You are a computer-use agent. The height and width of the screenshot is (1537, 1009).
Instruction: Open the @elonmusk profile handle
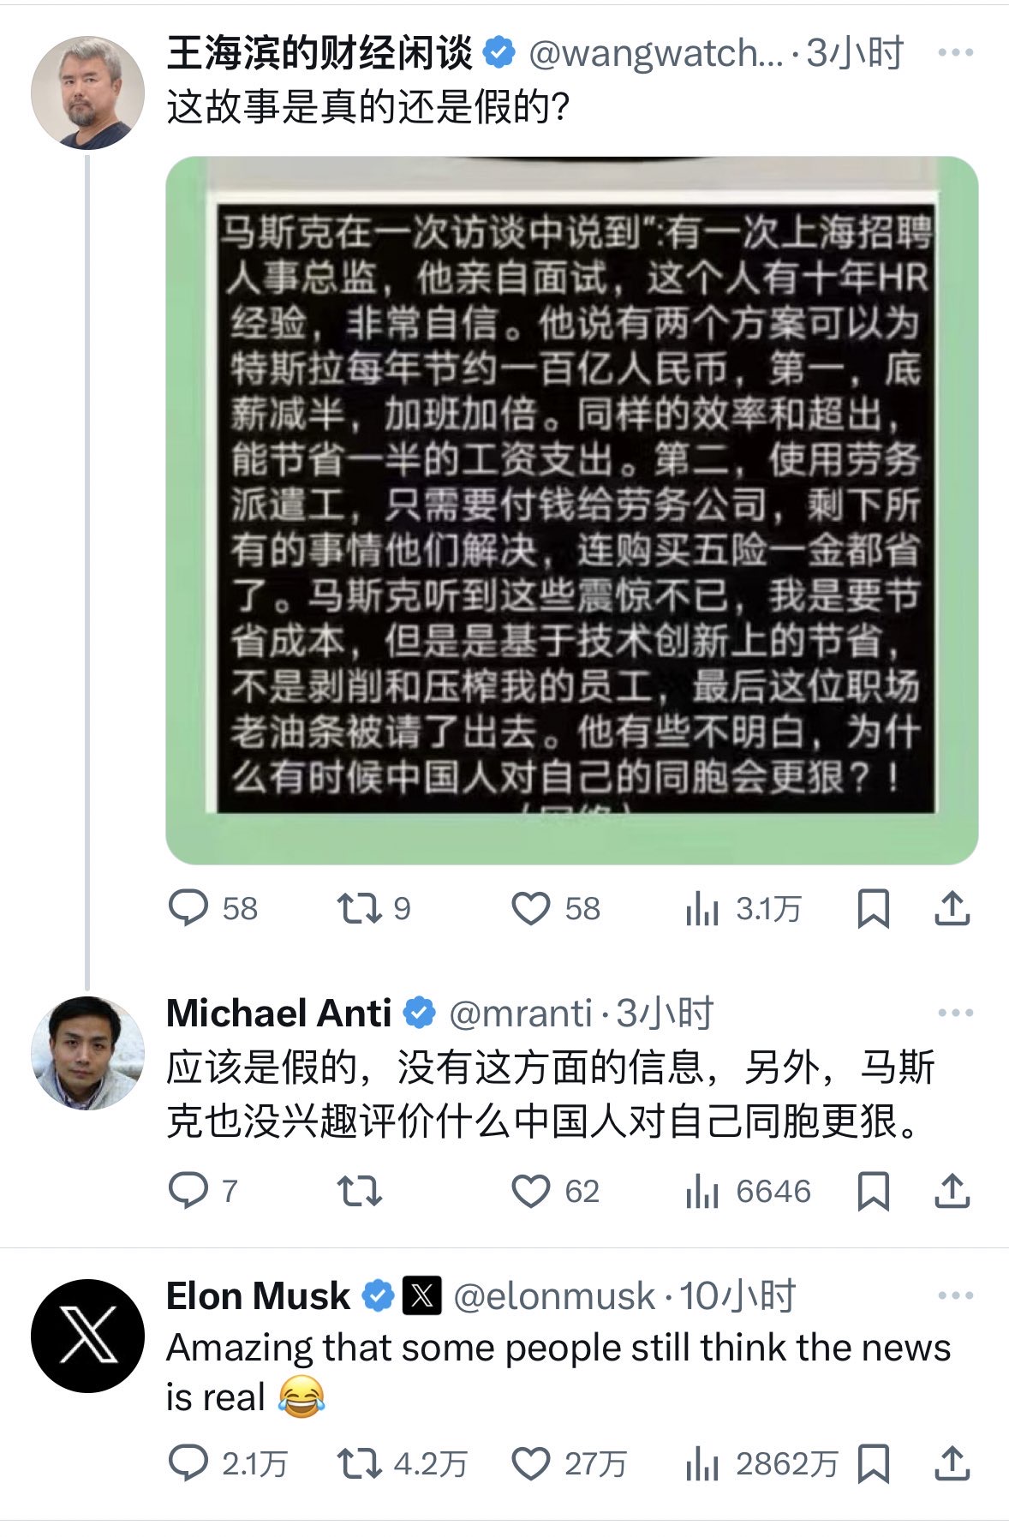553,1296
